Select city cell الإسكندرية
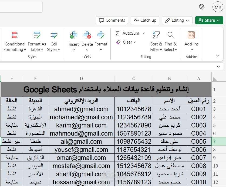 click(x=35, y=125)
